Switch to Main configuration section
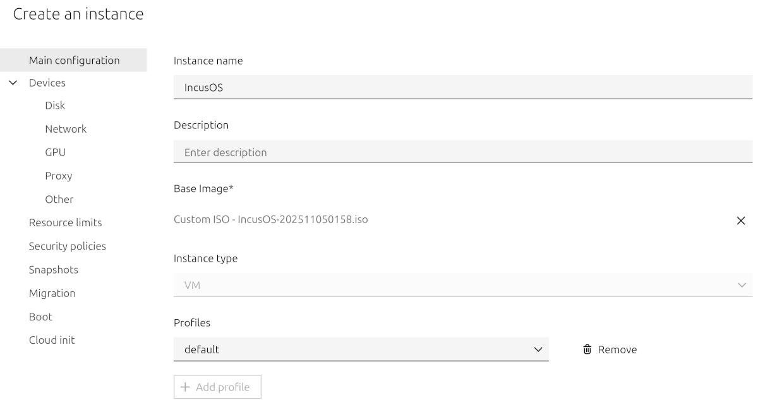Screen dimensions: 758x407 coord(75,60)
